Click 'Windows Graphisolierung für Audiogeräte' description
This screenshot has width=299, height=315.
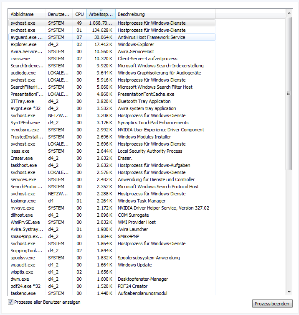point(160,73)
